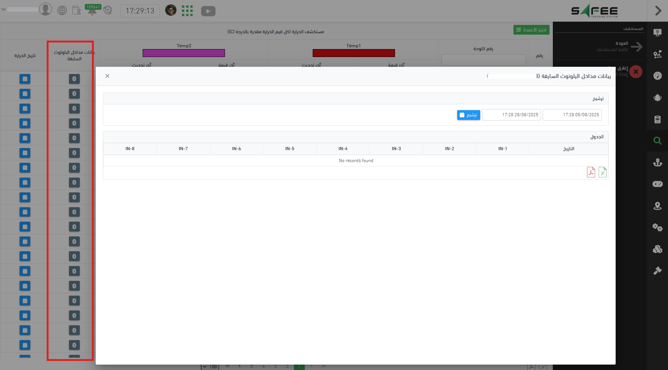This screenshot has width=668, height=370.
Task: Click the purple Temp2 color bar
Action: point(183,53)
